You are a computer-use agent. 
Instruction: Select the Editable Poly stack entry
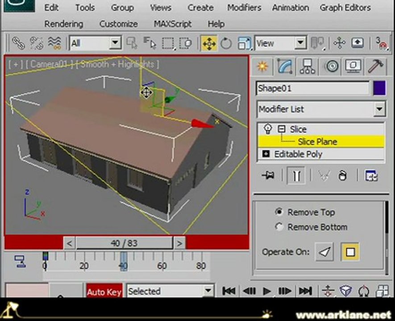point(298,154)
